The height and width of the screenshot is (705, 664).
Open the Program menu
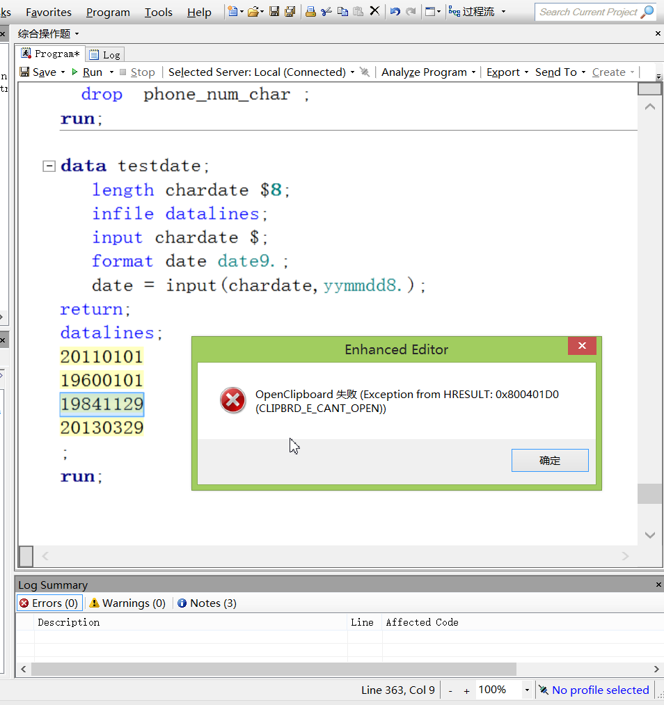click(108, 12)
